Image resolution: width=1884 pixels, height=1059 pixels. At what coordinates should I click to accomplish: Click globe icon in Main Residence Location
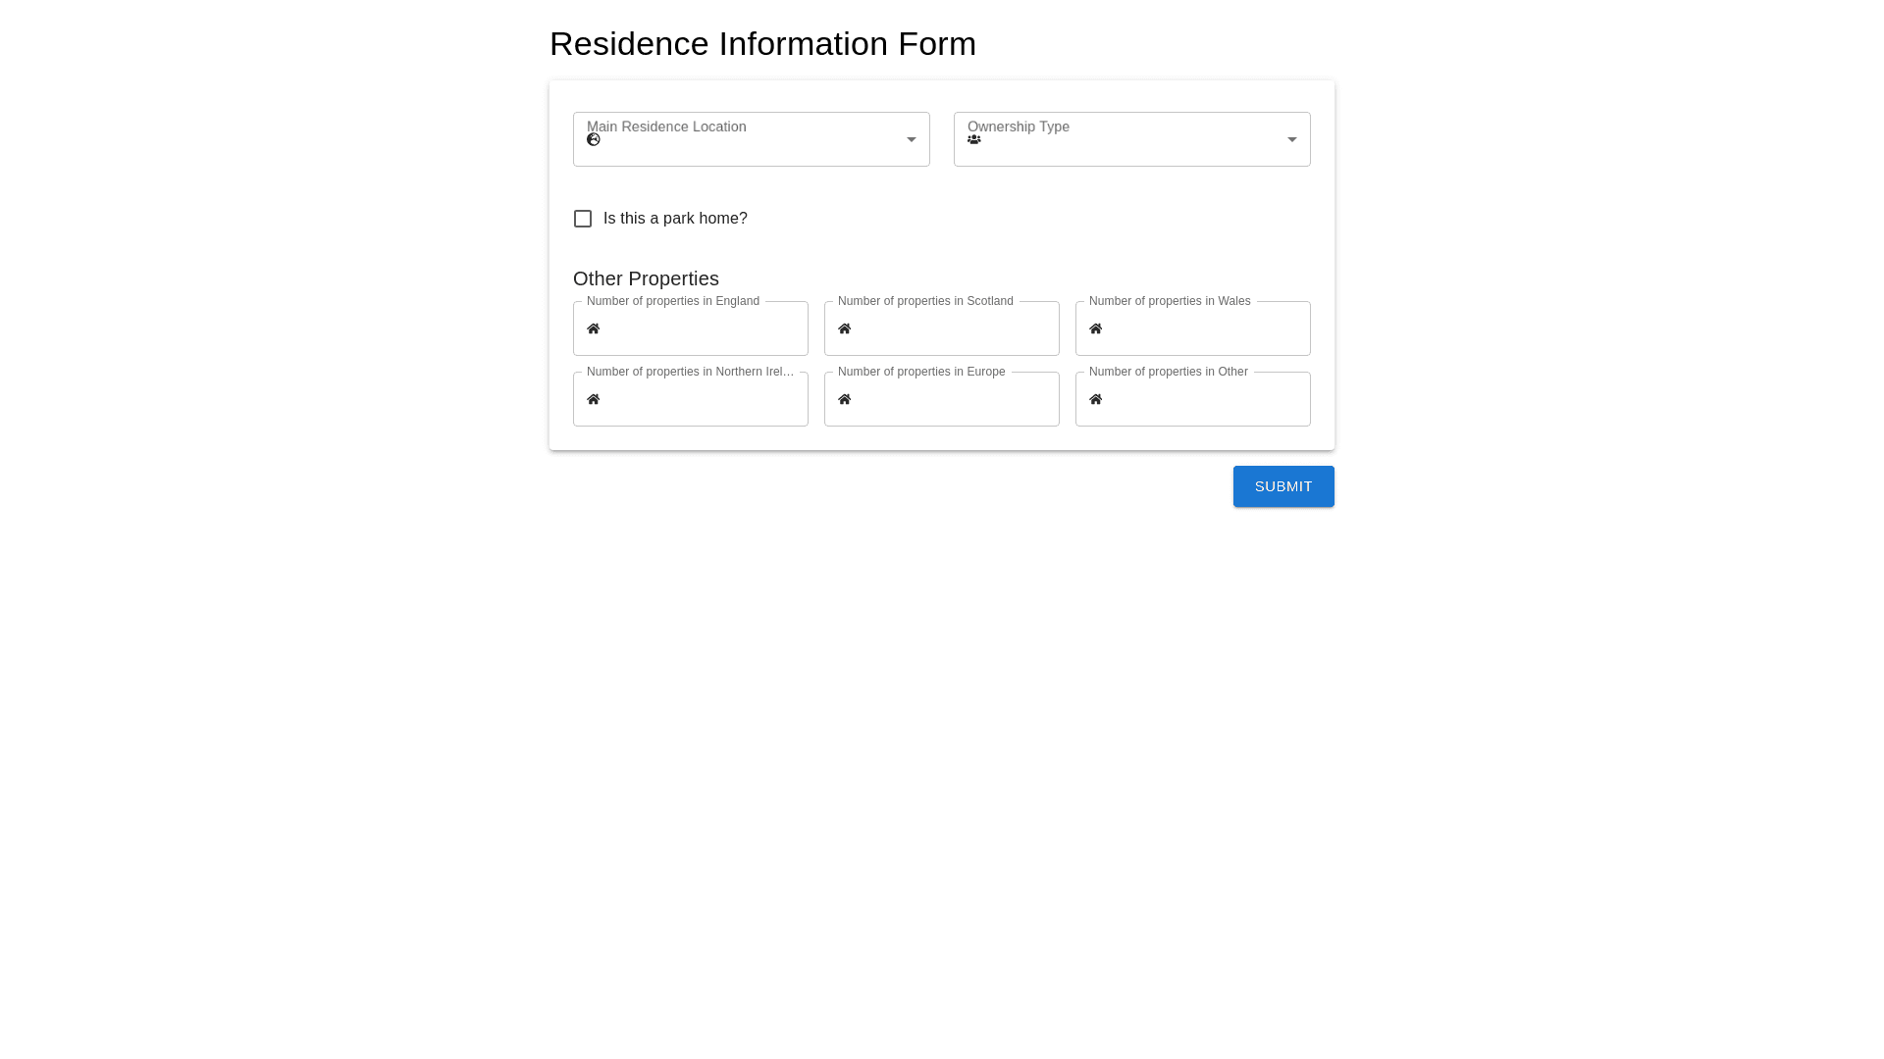click(x=594, y=139)
